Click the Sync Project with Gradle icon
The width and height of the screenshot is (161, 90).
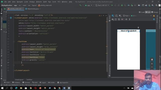point(146,5)
